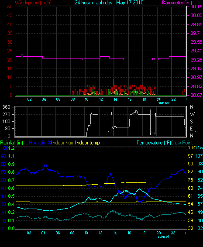
Task: Click the W compass direction label
Action: (x=192, y=114)
